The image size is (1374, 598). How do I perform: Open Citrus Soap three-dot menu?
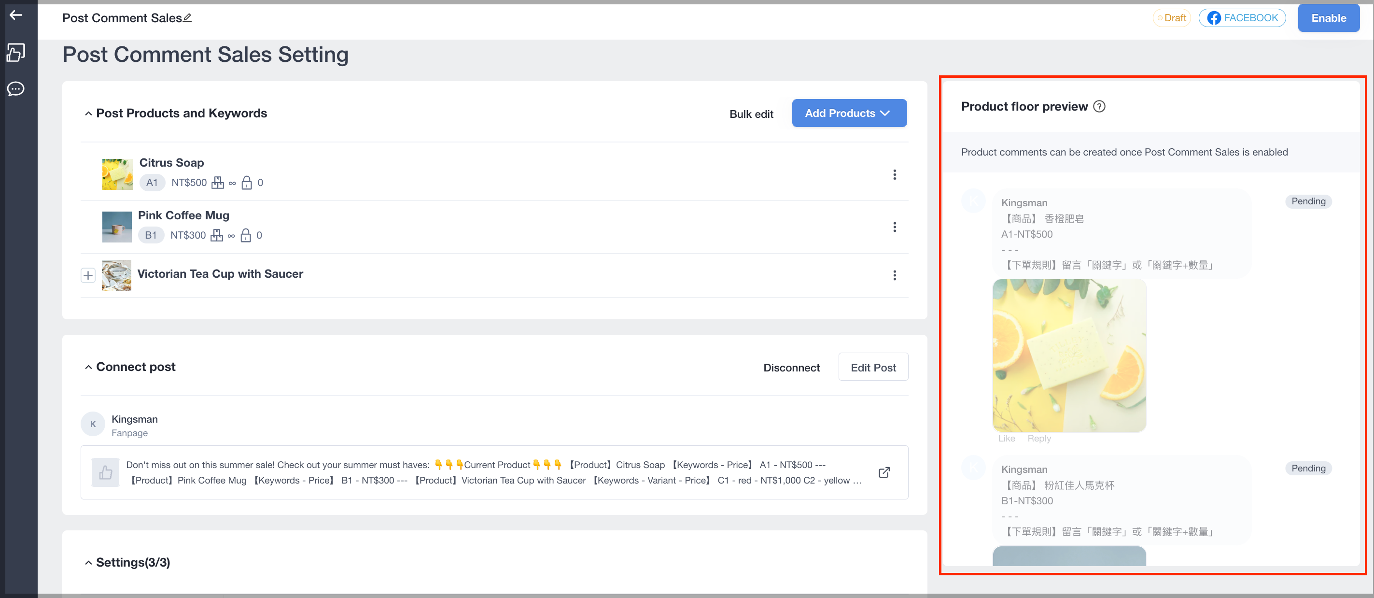point(895,174)
